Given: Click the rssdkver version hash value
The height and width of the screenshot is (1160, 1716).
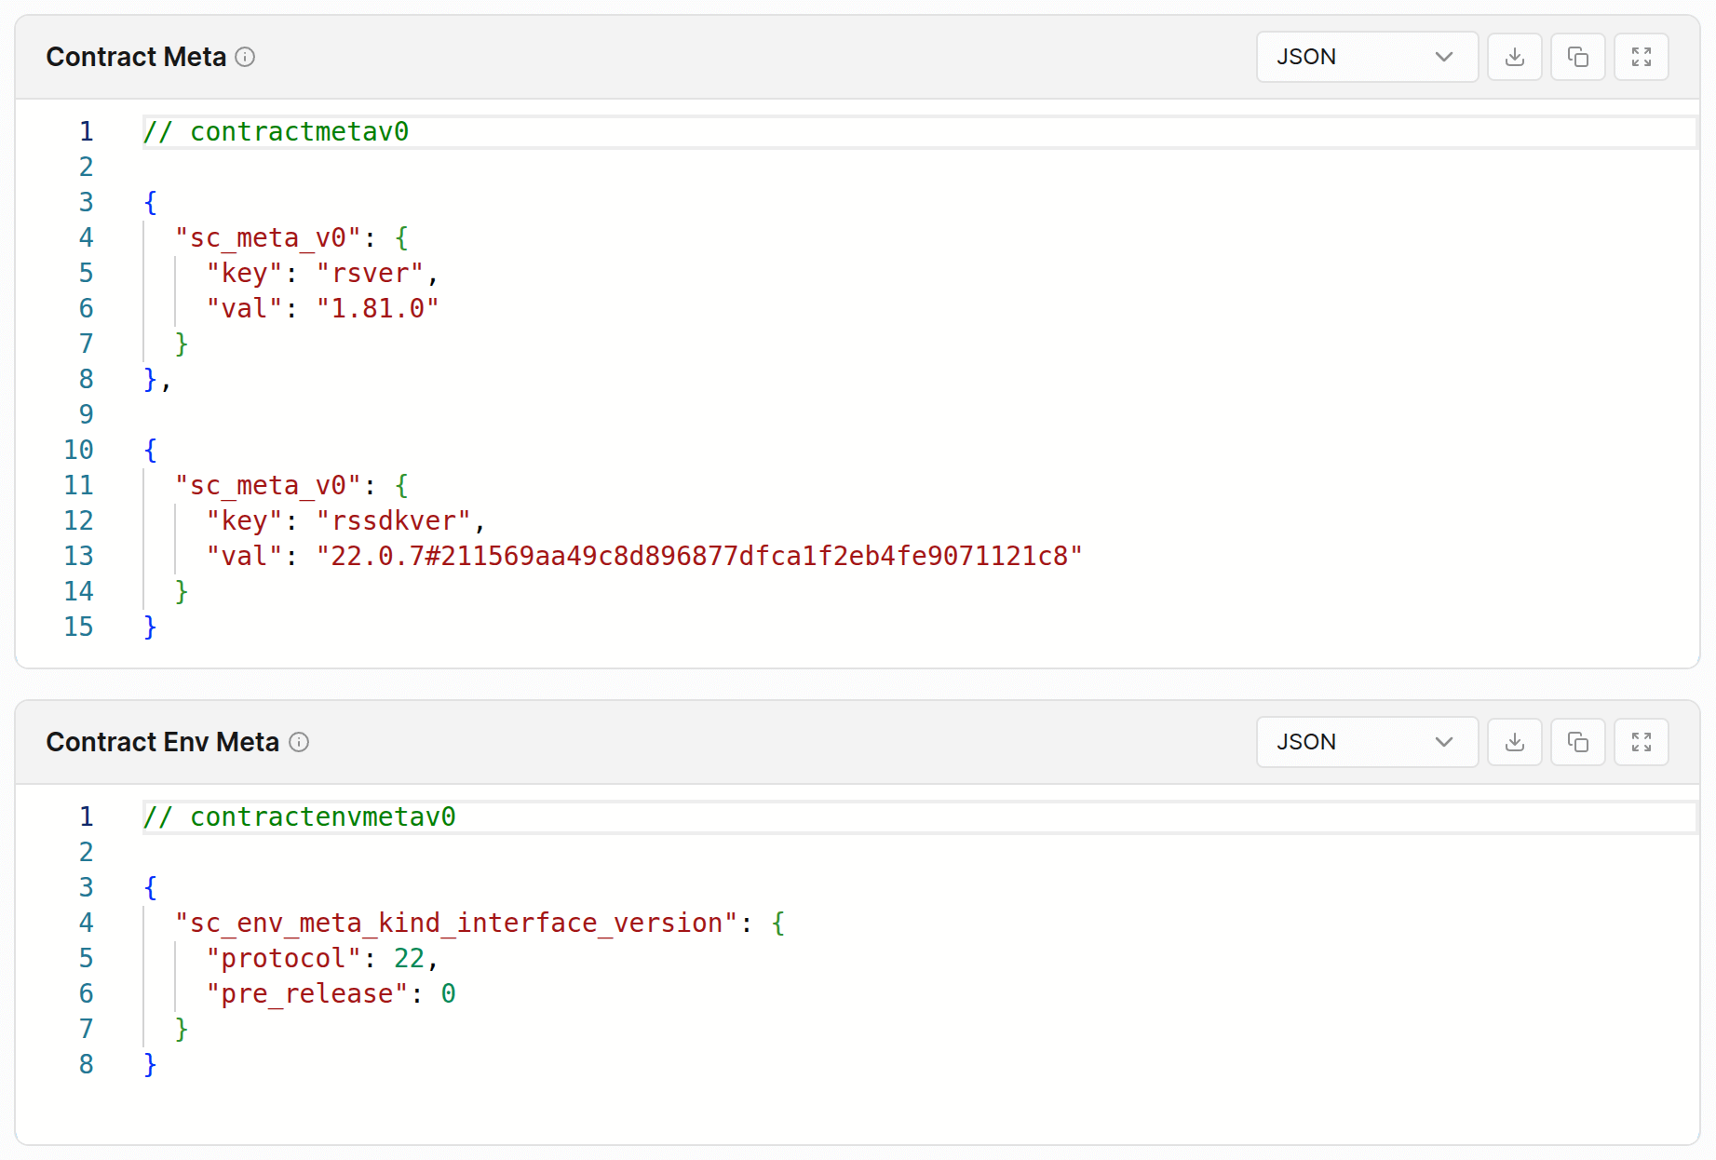Looking at the screenshot, I should 699,556.
